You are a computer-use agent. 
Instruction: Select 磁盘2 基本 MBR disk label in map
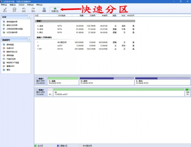[41, 92]
